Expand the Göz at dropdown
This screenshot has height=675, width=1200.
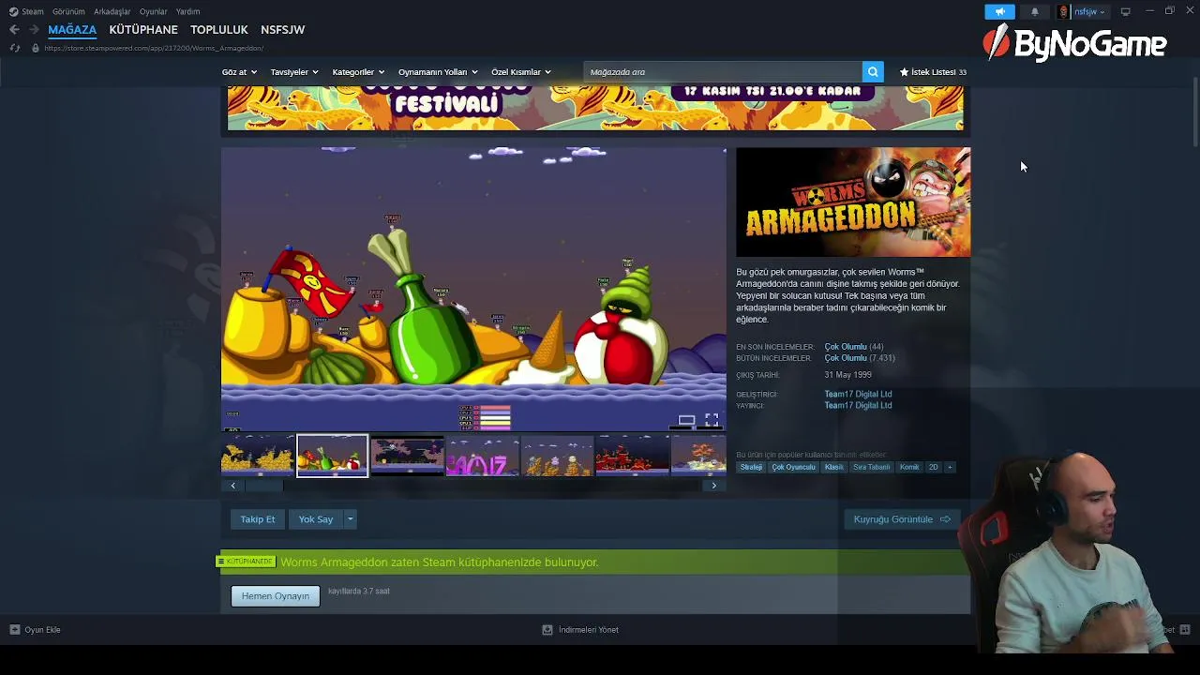click(239, 72)
